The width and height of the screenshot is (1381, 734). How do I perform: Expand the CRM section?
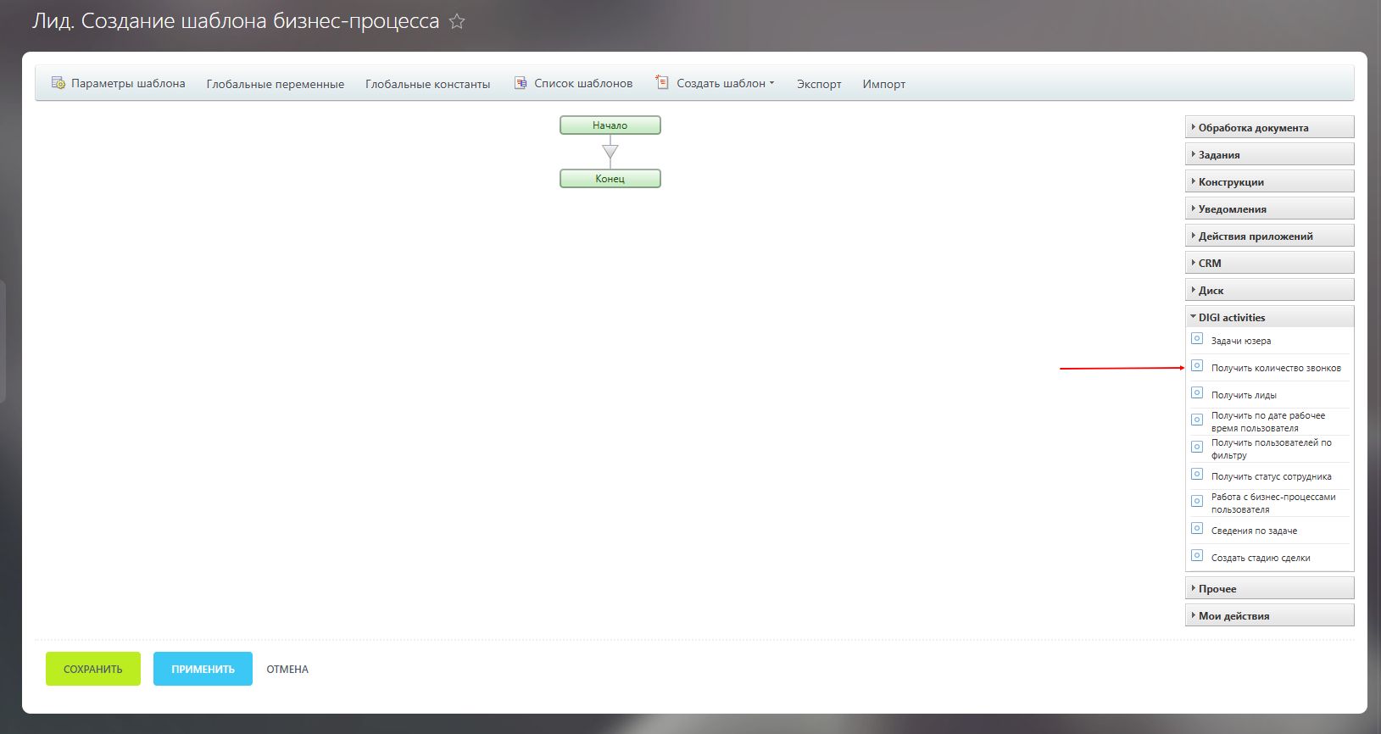[1269, 263]
